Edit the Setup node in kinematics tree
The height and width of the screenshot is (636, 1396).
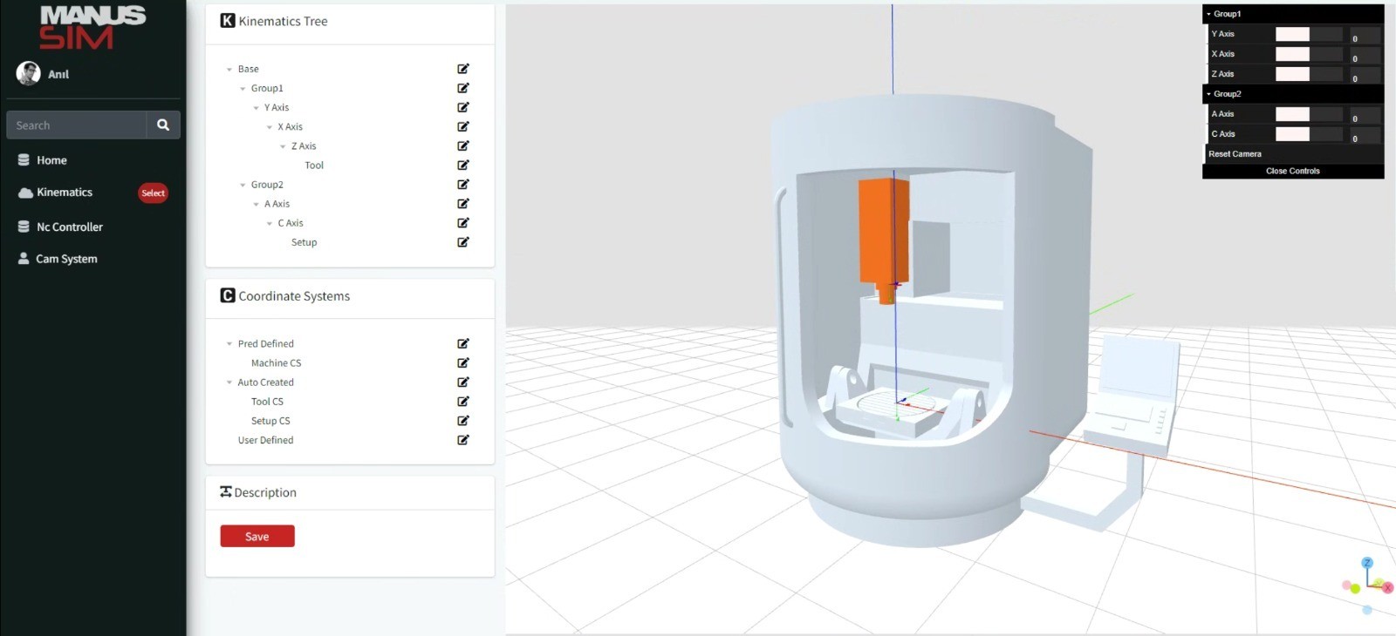[463, 242]
